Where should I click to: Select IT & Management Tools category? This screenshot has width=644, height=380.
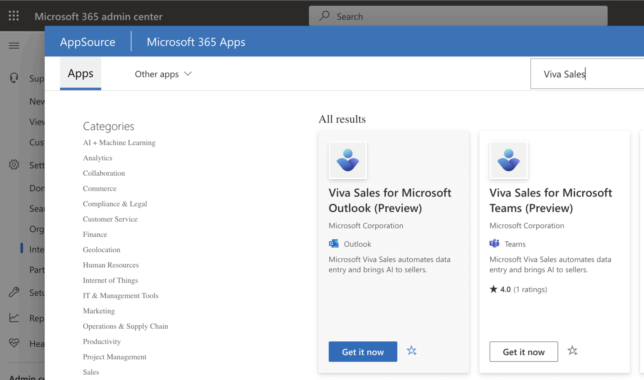[x=121, y=296]
